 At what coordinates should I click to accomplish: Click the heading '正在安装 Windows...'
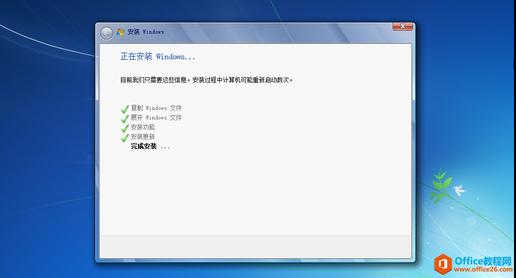pos(158,57)
